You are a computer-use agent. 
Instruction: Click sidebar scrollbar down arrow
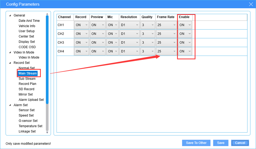coord(47,133)
